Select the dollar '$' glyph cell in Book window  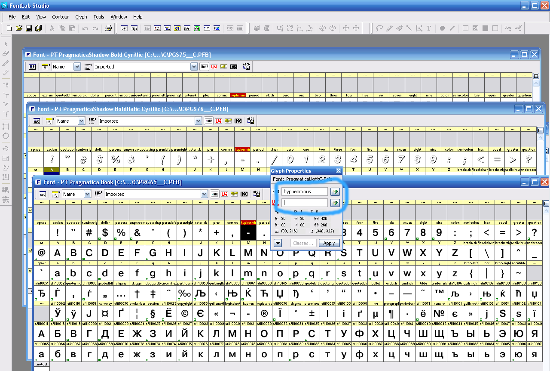pos(105,233)
